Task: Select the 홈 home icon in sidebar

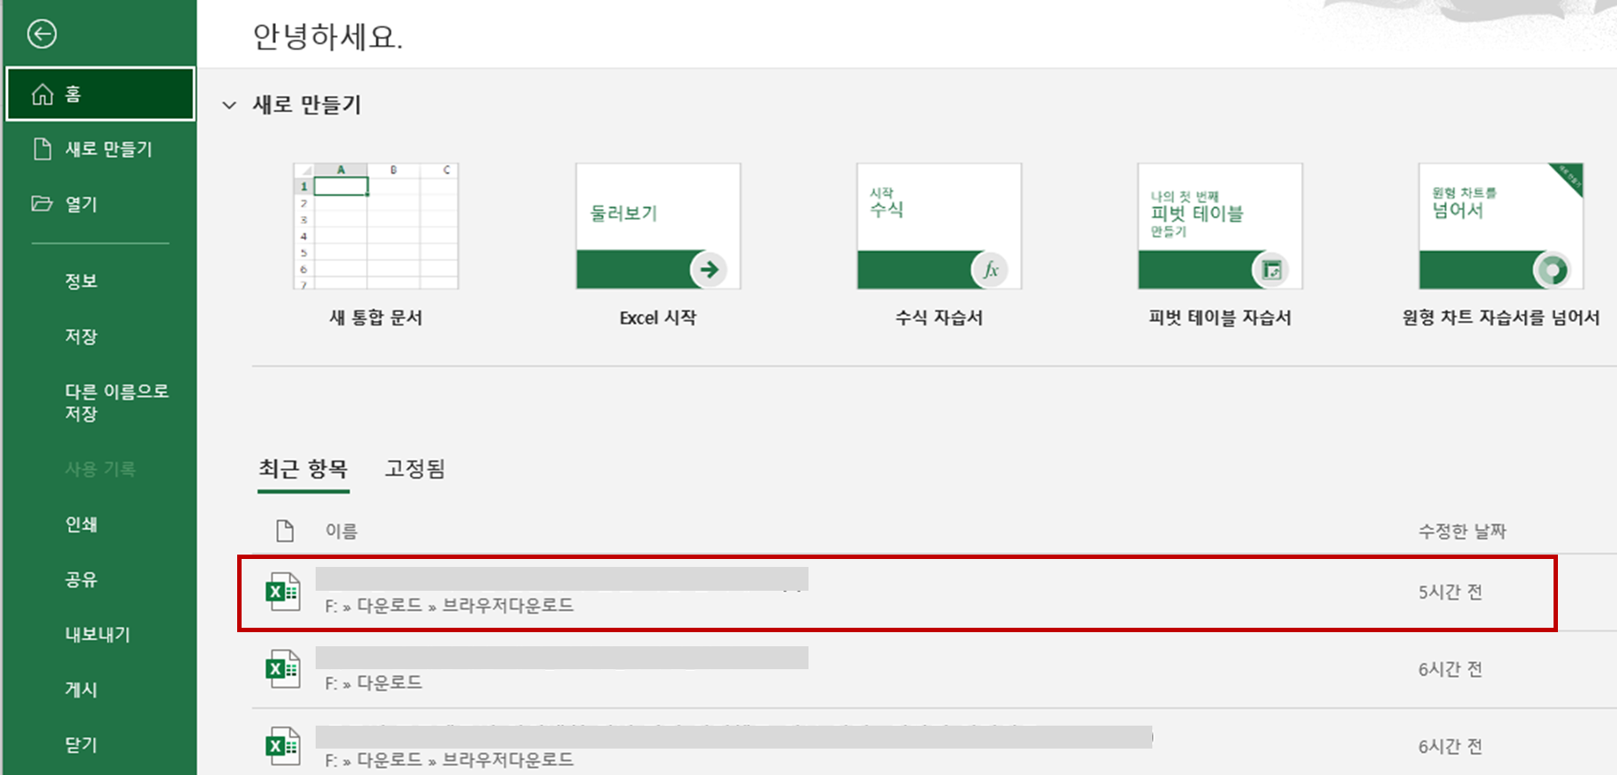Action: pyautogui.click(x=42, y=93)
